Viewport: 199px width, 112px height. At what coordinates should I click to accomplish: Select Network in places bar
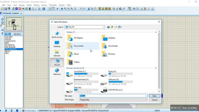[x=57, y=72]
